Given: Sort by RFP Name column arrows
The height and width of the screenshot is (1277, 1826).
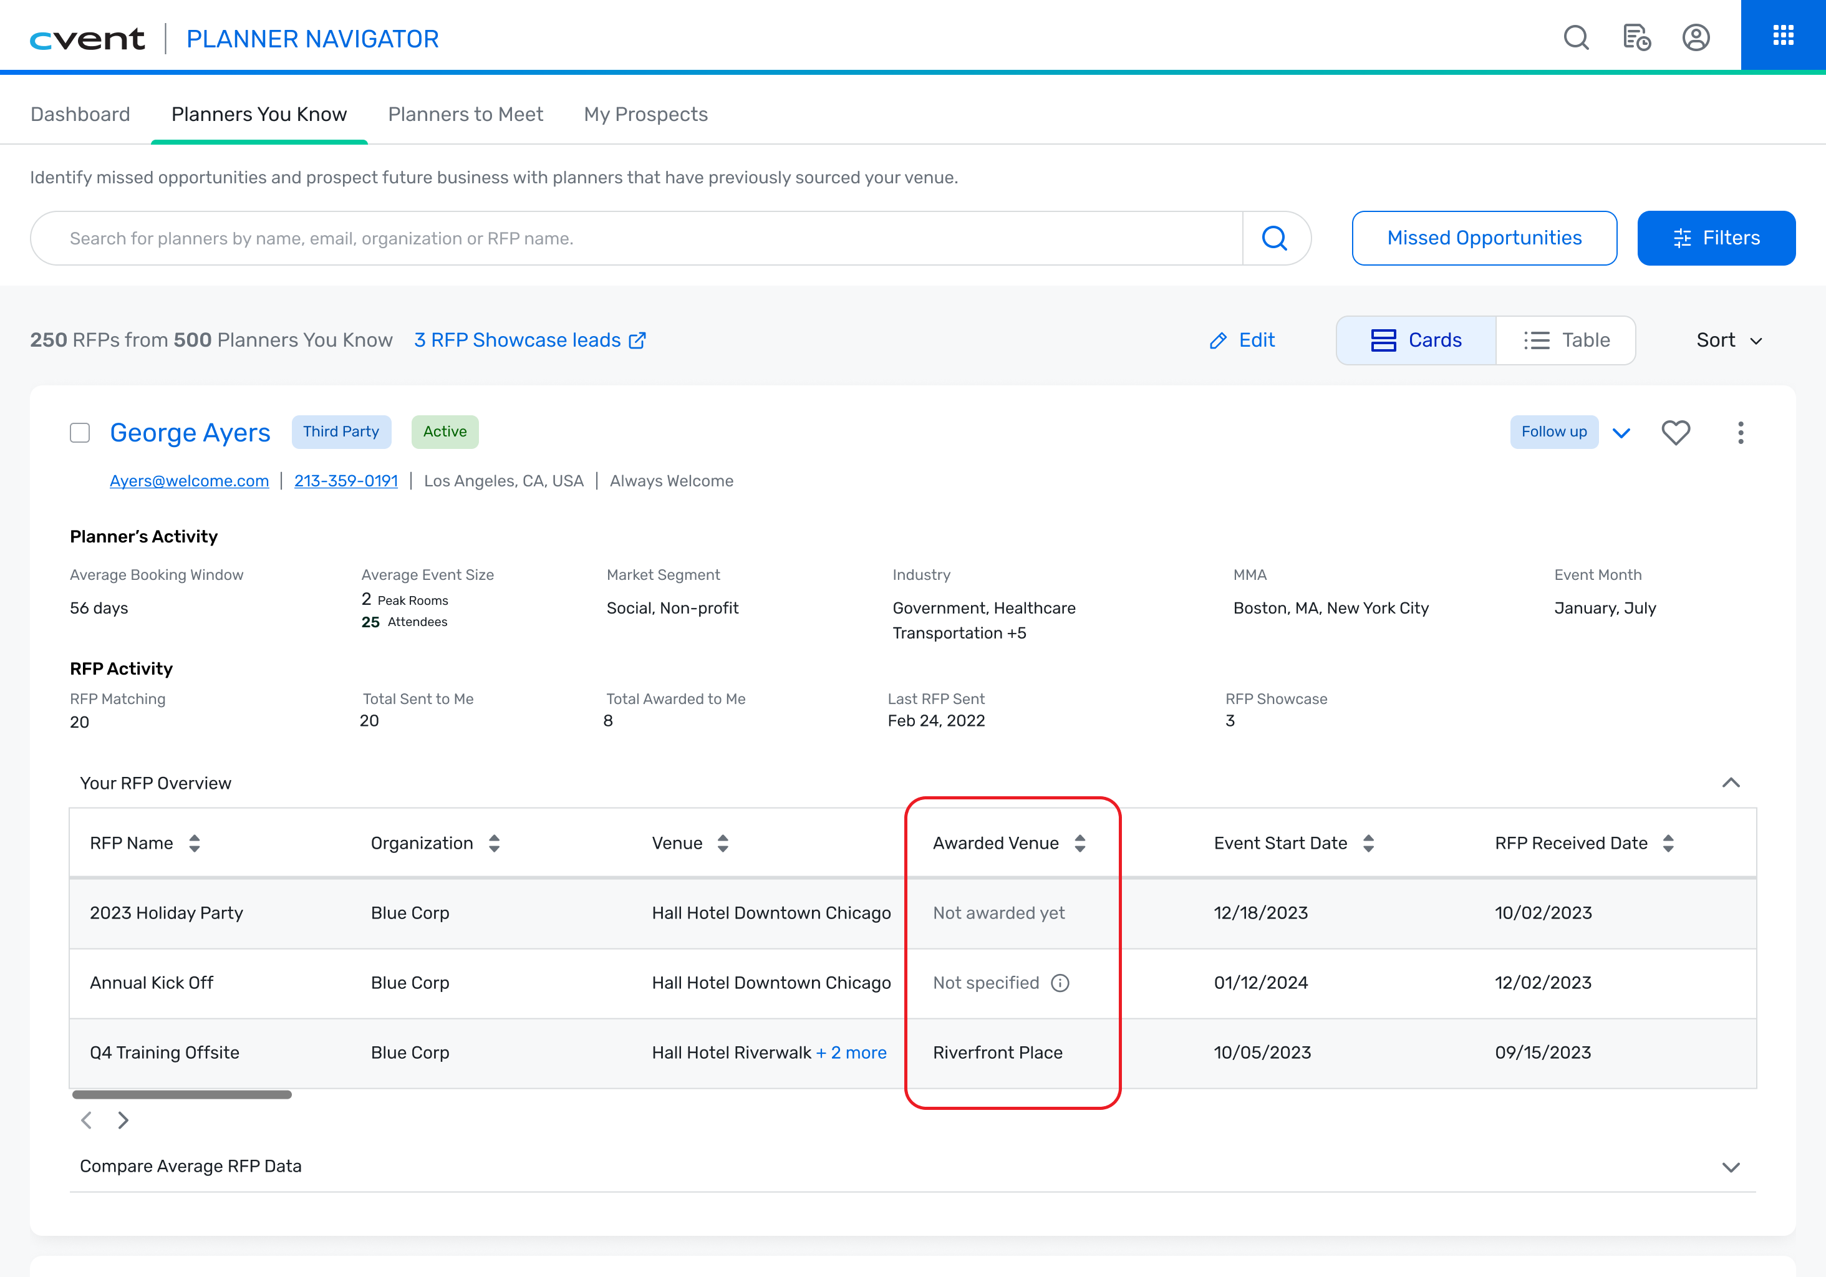Looking at the screenshot, I should 195,843.
